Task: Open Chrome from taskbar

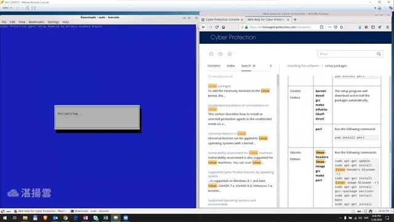Action: point(65,218)
